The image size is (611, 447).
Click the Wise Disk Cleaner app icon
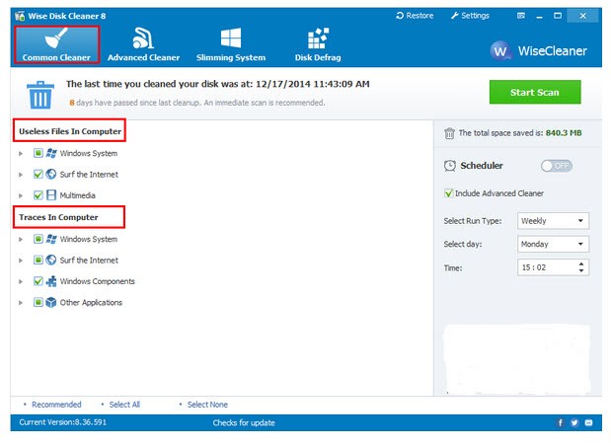pyautogui.click(x=20, y=16)
